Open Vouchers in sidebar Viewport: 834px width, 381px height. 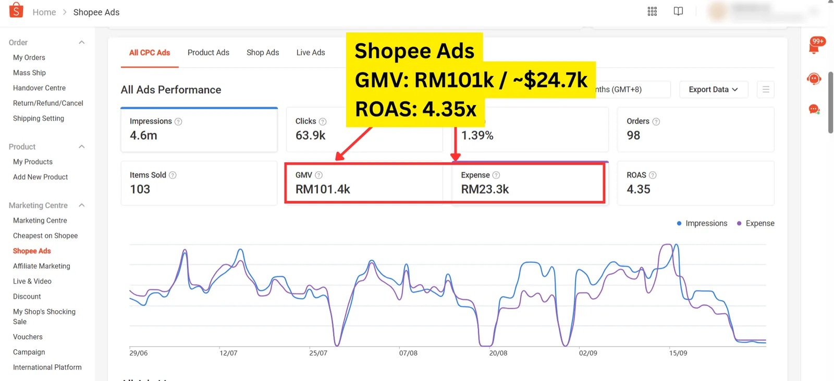pyautogui.click(x=28, y=337)
